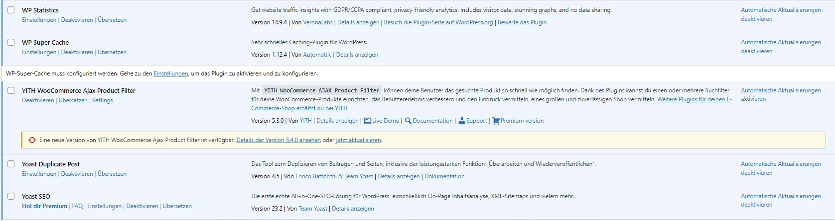
Task: Show Details anzeigen for Yoast Duplicate Post
Action: 399,176
